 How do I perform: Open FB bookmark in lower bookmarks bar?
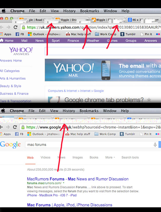pyautogui.click(x=19, y=134)
